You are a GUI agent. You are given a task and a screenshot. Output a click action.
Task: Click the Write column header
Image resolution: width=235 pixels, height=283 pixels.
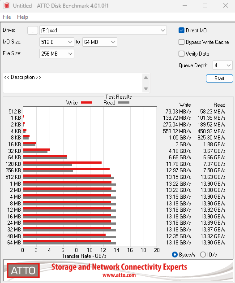[x=185, y=105]
